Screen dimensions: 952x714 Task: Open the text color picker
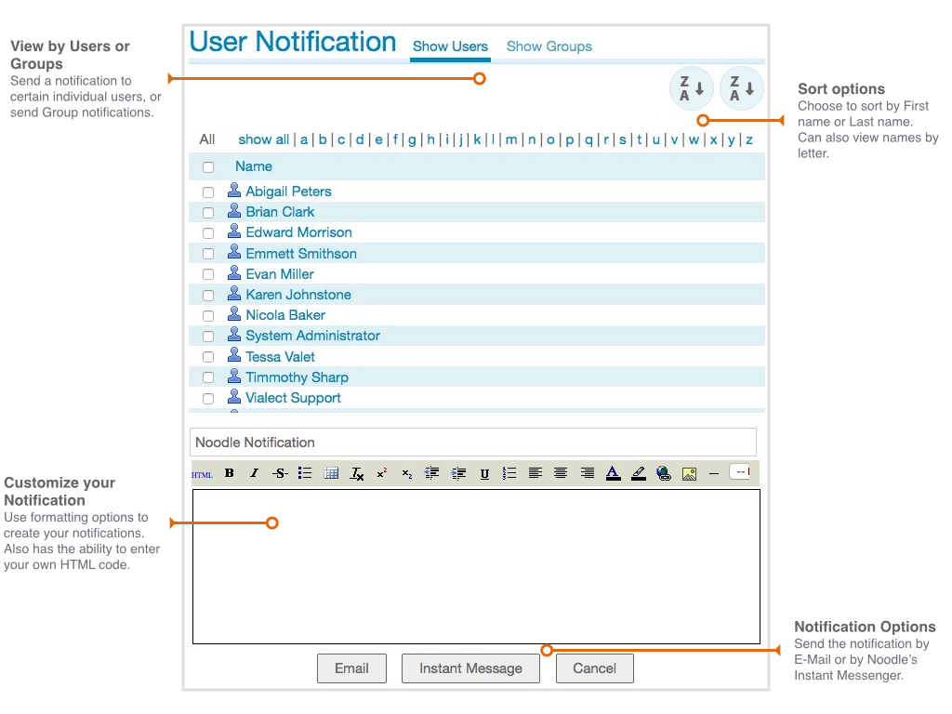[x=614, y=473]
